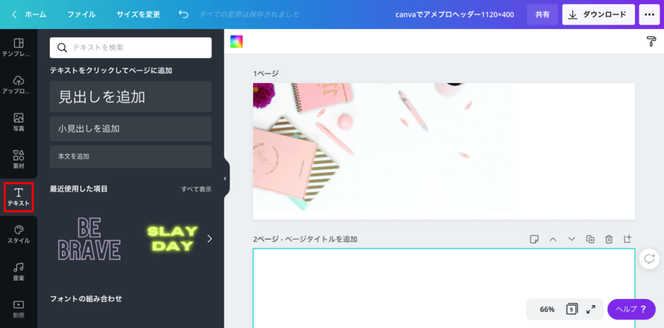Viewport: 664px width, 328px height.
Task: Add a subheading (小見出しを追加)
Action: tap(131, 128)
